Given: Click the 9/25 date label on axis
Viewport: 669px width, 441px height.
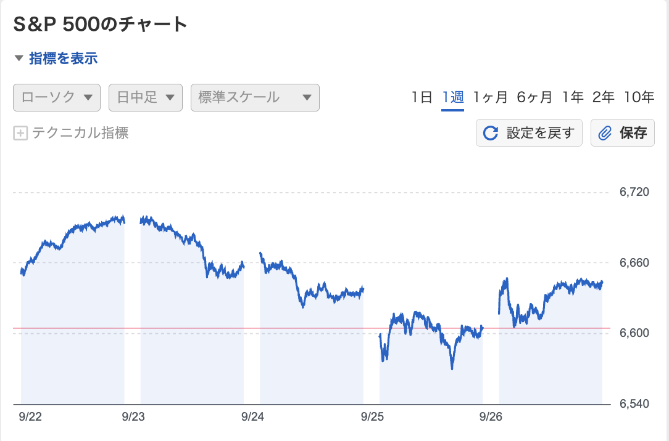Looking at the screenshot, I should point(372,417).
